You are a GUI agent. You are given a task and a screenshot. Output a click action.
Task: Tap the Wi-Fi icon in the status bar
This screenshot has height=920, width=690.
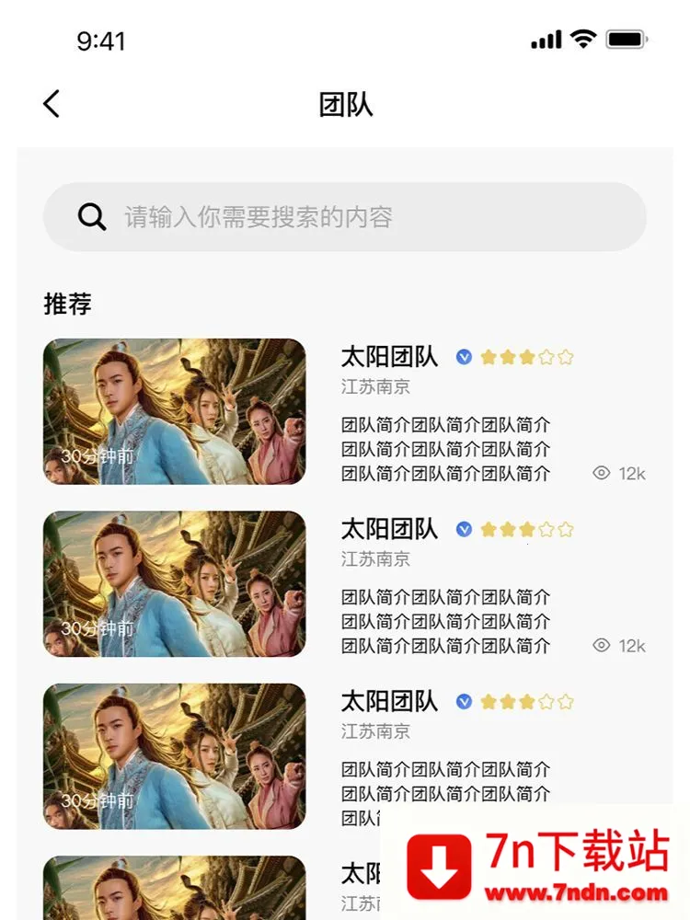pos(582,40)
